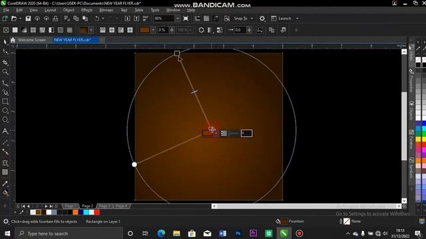This screenshot has height=239, width=426.
Task: Select the Interactive Fill tool
Action: [x=5, y=193]
